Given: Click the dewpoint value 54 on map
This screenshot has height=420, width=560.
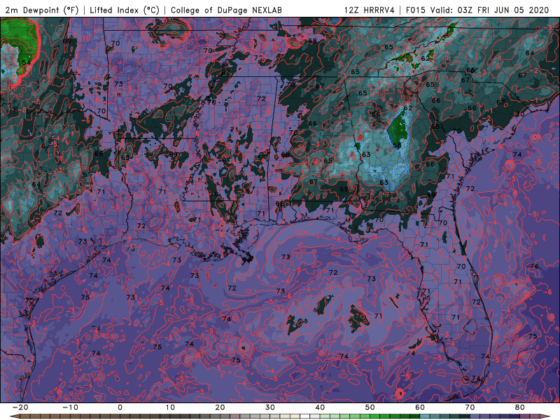Looking at the screenshot, I should click(x=27, y=62).
